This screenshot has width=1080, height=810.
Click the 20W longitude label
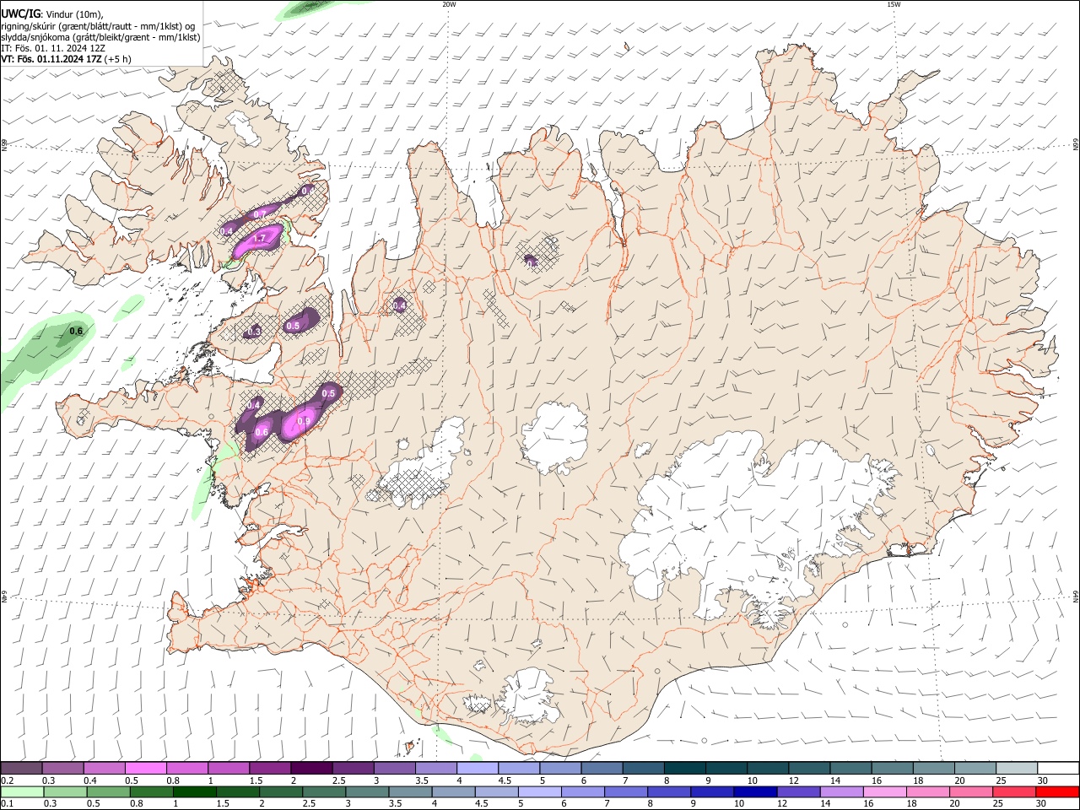[x=449, y=4]
